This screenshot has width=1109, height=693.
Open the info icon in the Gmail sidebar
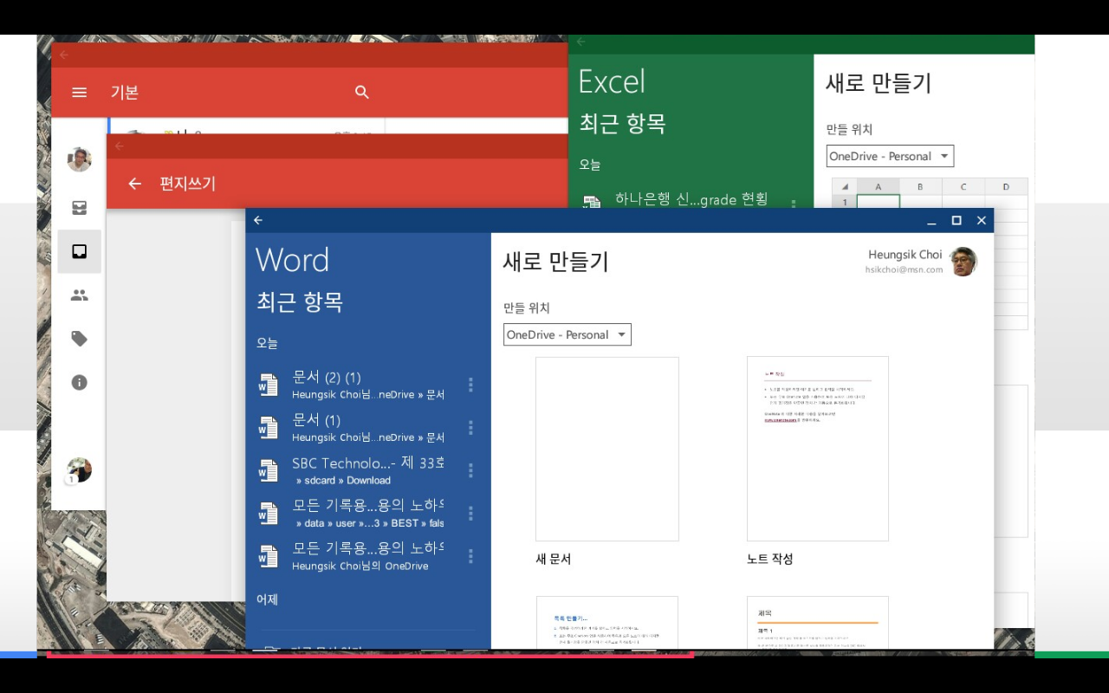point(79,382)
